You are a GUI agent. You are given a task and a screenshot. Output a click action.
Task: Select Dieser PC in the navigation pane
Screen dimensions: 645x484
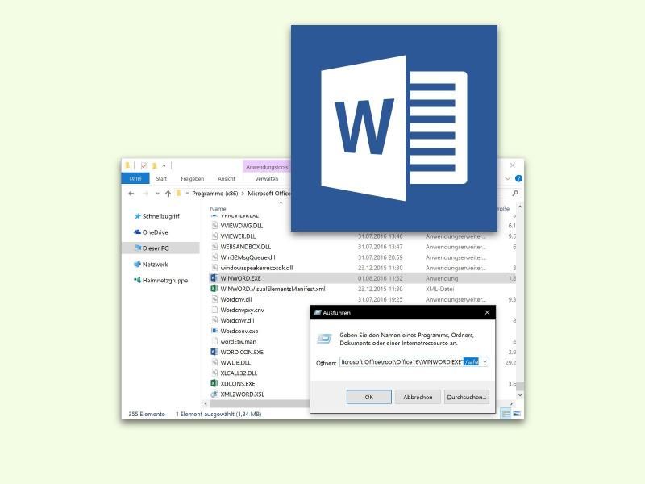point(160,248)
